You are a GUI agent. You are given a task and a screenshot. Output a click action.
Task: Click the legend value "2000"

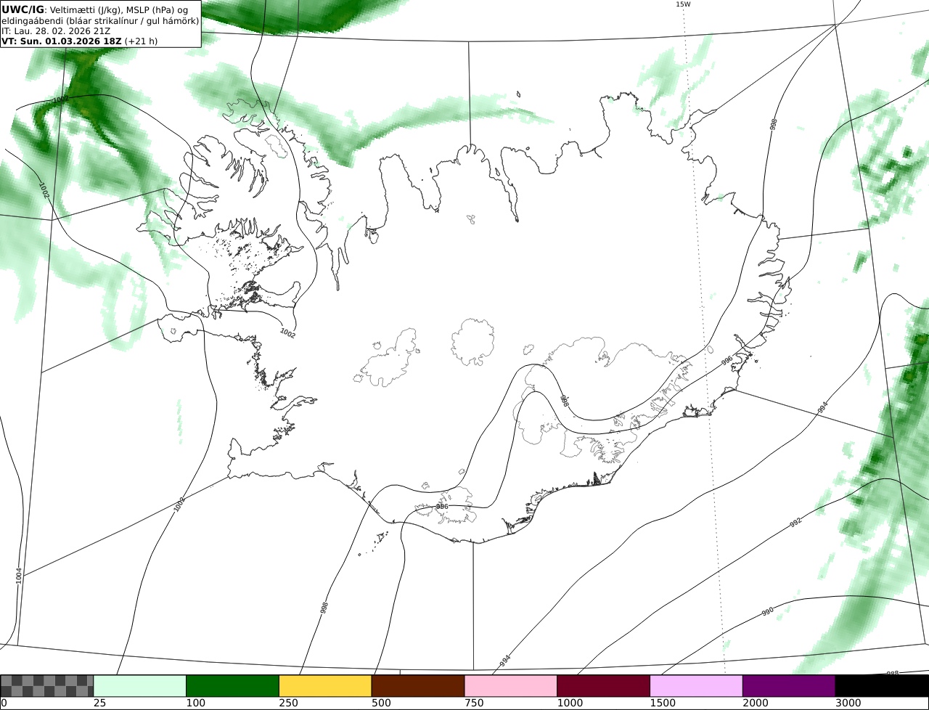coord(756,703)
